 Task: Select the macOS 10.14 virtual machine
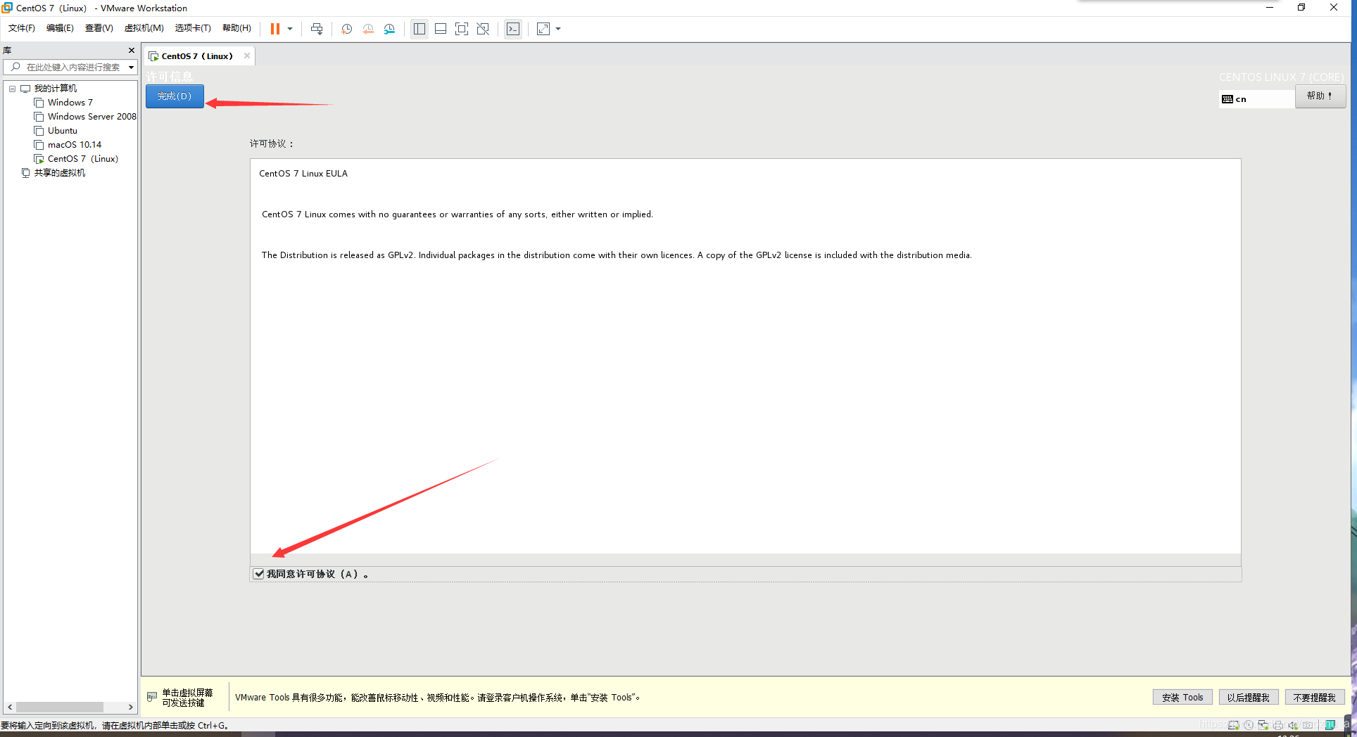coord(74,145)
